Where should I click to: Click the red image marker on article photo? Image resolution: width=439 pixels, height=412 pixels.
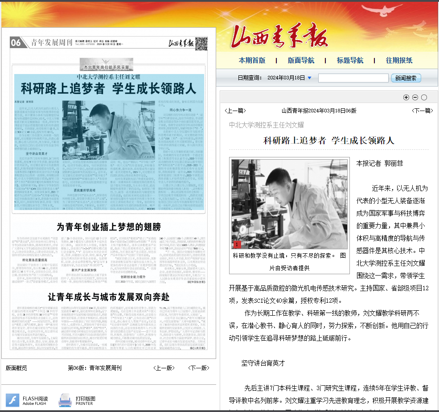[237, 244]
